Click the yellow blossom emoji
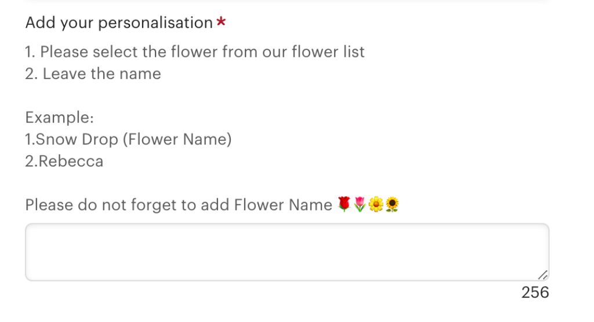 coord(375,205)
